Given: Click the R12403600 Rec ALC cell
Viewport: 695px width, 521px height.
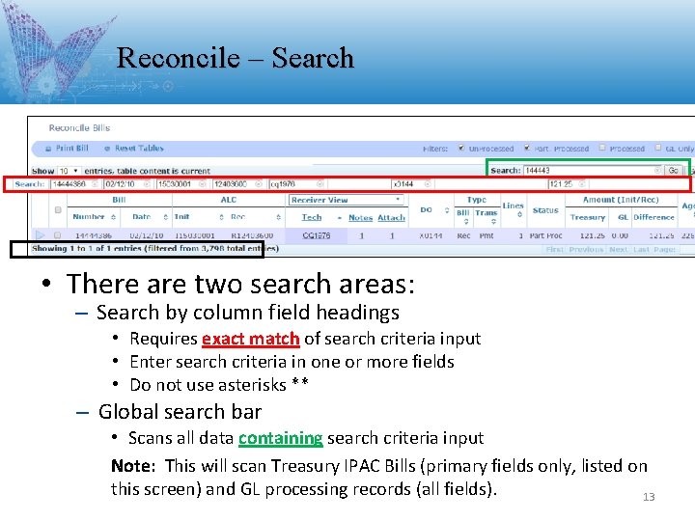Looking at the screenshot, I should pos(252,235).
